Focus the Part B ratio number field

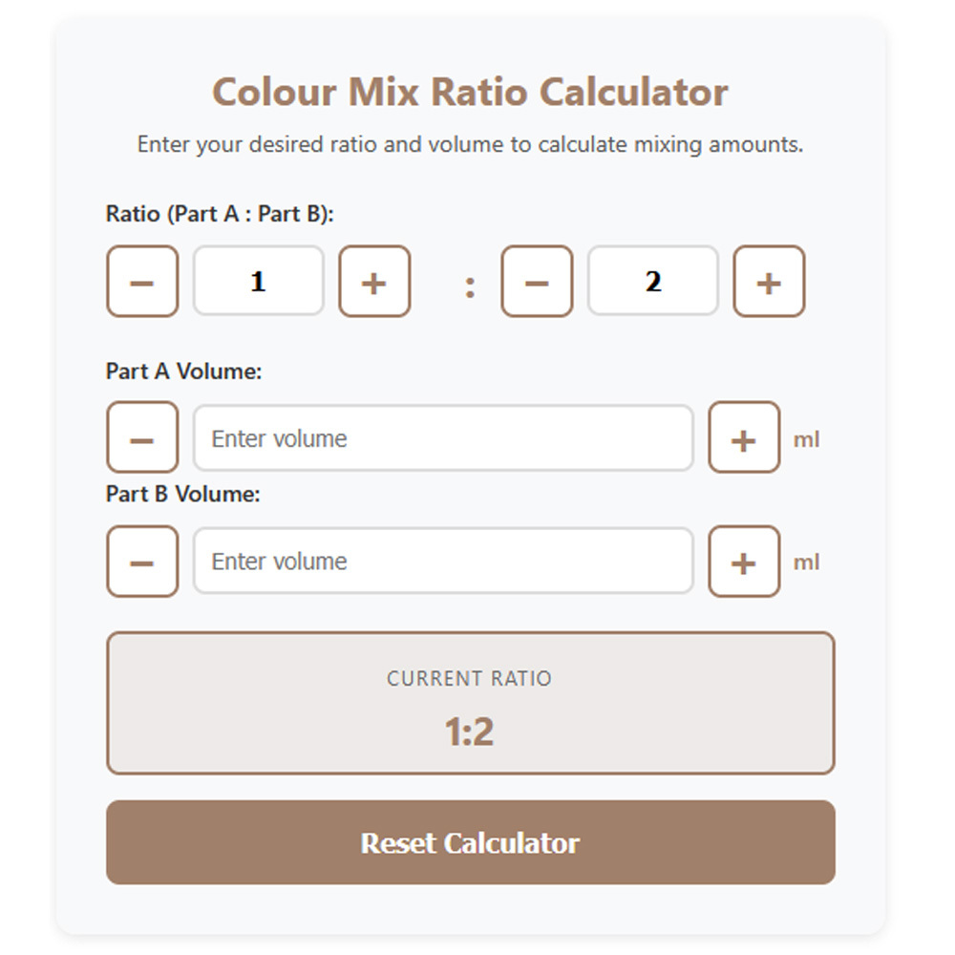pos(652,282)
